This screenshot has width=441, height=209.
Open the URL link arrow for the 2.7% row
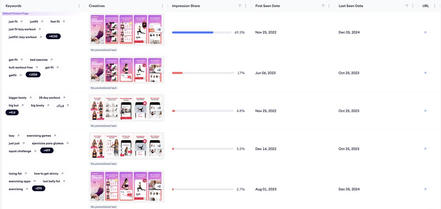point(425,189)
